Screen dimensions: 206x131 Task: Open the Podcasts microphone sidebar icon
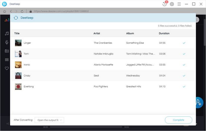point(7,42)
